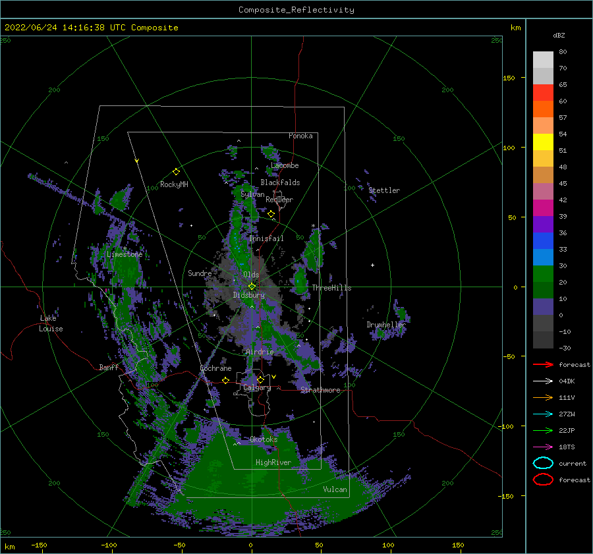
Task: Click the yellow diamond marker below RedDeer
Action: pyautogui.click(x=271, y=214)
